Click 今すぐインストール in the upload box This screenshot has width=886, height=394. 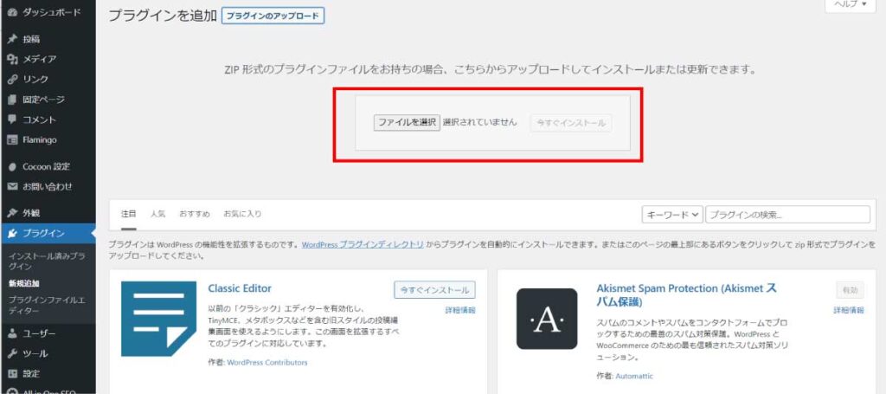pyautogui.click(x=571, y=123)
